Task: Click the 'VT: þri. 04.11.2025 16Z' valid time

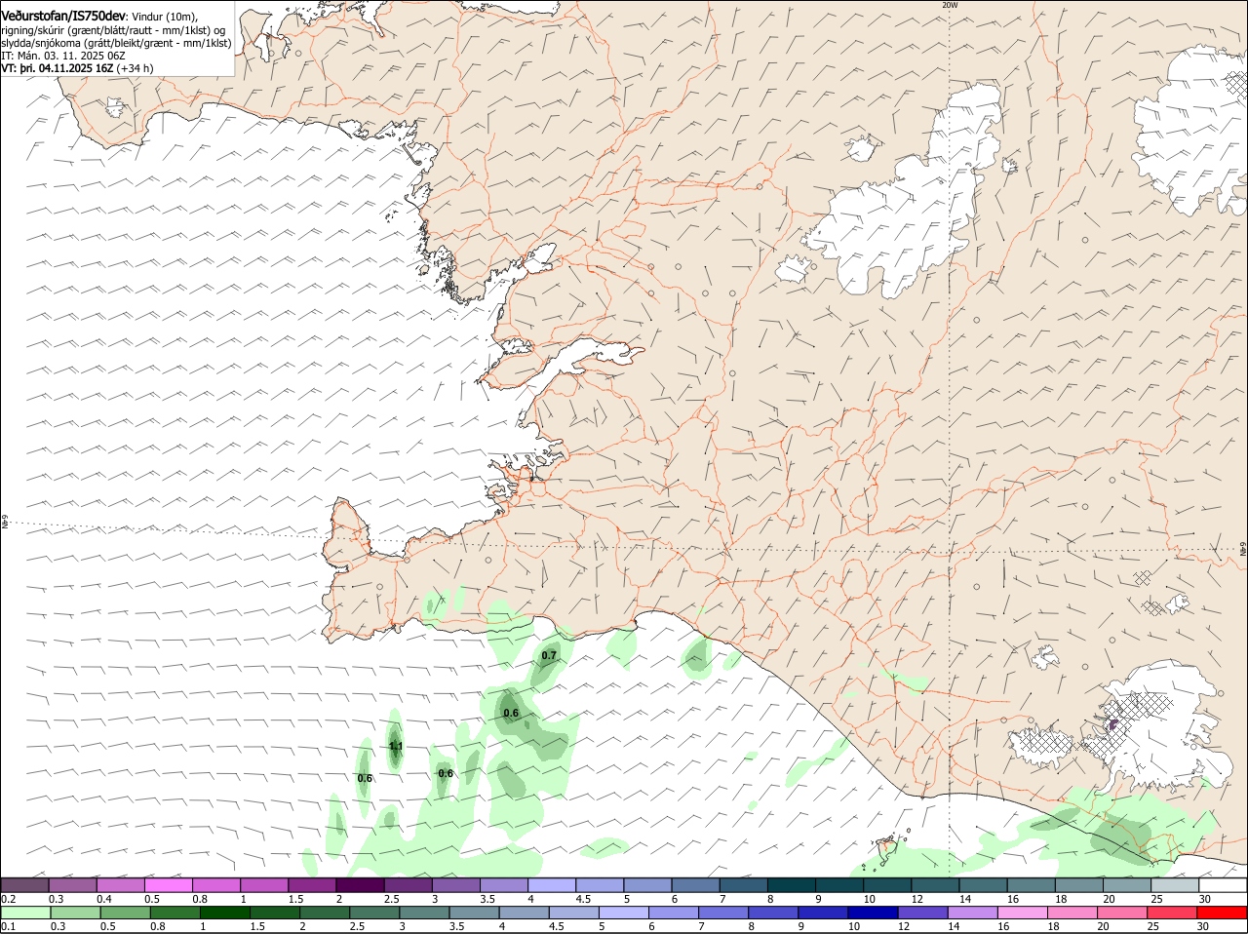Action: (58, 68)
